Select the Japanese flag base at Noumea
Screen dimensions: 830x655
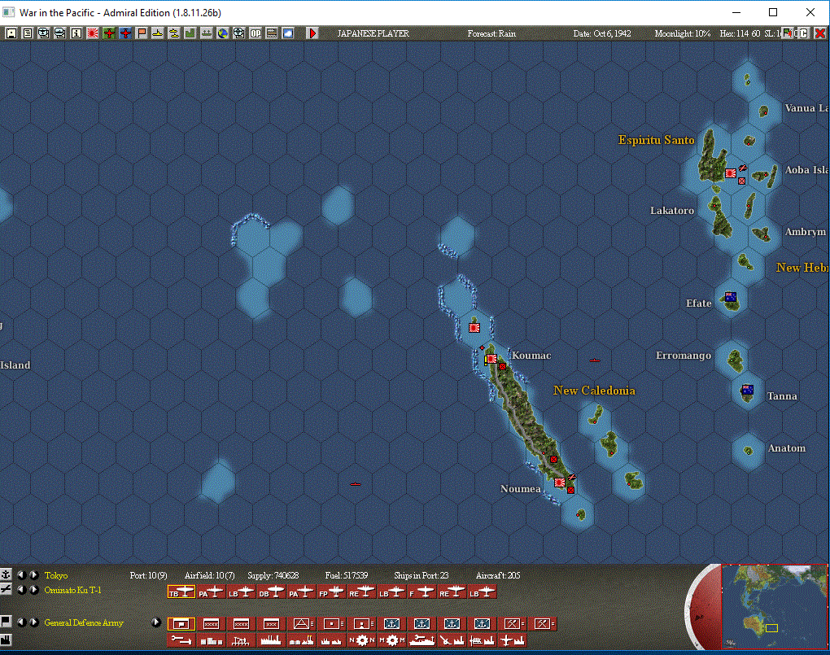coord(560,483)
